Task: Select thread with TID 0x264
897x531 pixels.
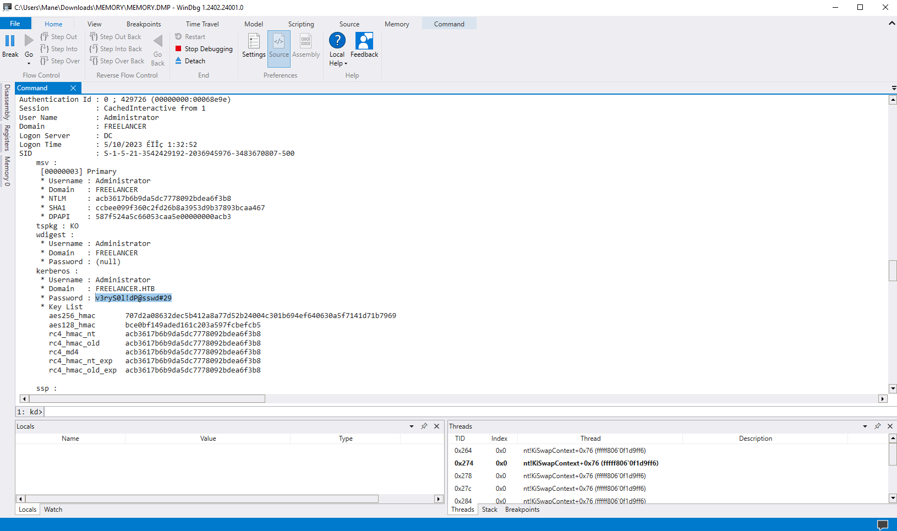Action: [x=668, y=451]
